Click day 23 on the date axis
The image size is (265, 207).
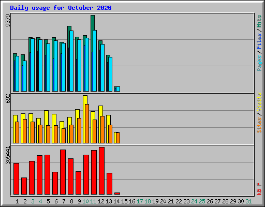tap(186, 201)
